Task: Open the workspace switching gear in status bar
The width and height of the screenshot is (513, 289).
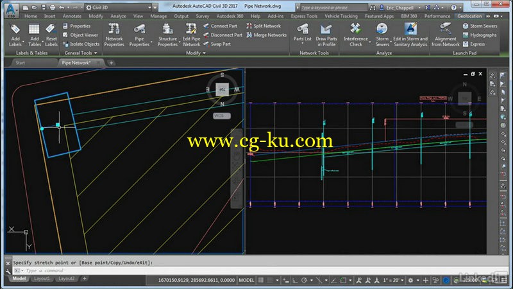Action: point(410,280)
